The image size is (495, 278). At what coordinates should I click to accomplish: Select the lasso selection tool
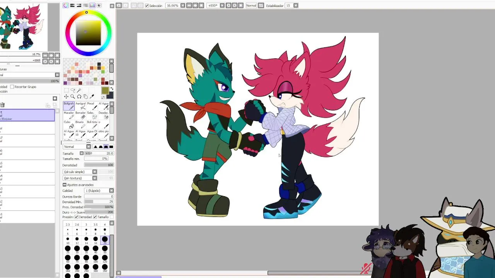tap(72, 90)
